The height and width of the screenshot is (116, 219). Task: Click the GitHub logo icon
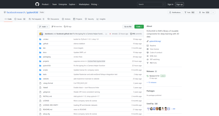[37, 4]
